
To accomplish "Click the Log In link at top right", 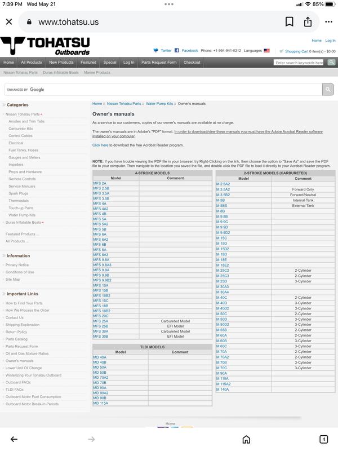I will click(x=330, y=41).
